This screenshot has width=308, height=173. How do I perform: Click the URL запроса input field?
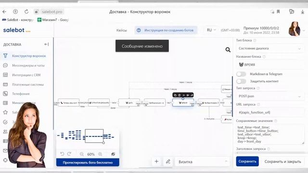tap(269, 112)
